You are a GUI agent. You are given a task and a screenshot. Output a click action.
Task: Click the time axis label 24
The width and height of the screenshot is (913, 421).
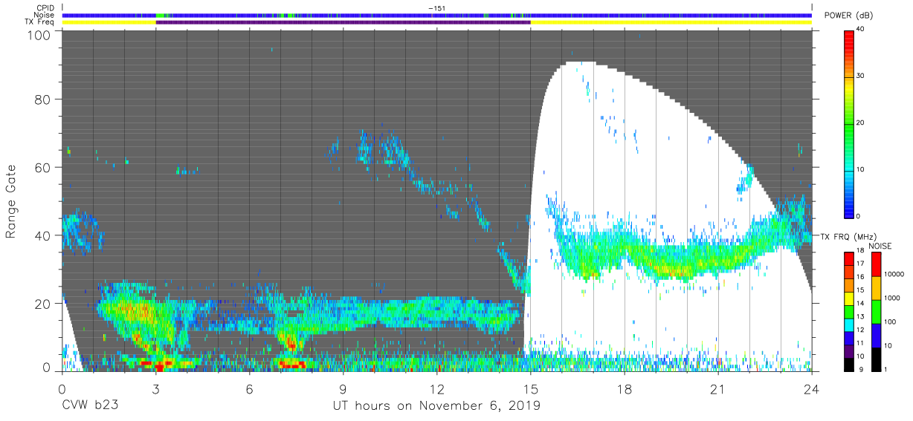pyautogui.click(x=811, y=388)
